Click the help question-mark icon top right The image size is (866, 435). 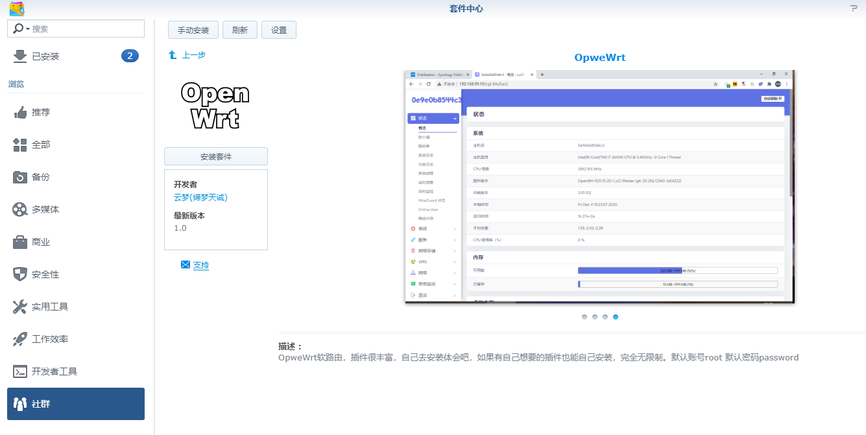click(854, 8)
